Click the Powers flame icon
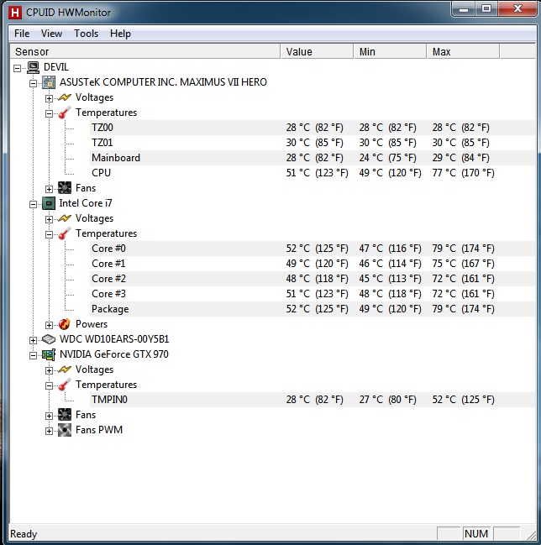Screen dimensions: 541x545 point(65,324)
